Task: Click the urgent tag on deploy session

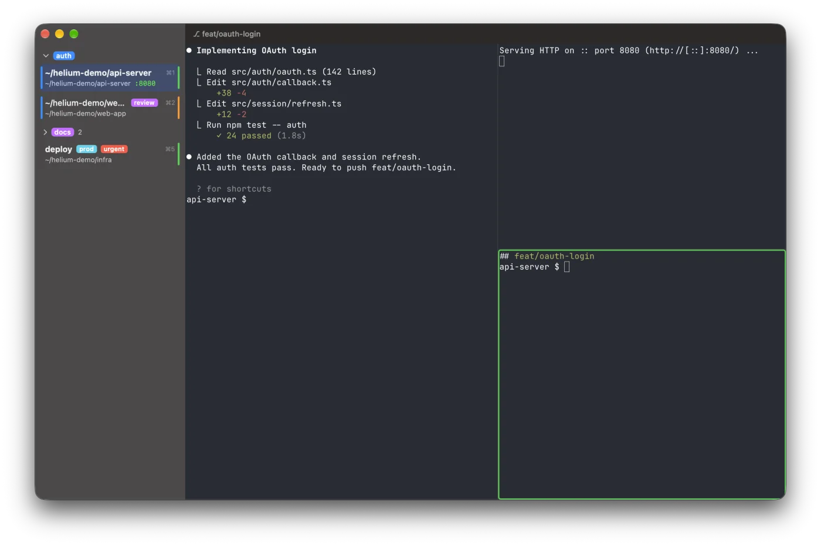Action: [114, 149]
